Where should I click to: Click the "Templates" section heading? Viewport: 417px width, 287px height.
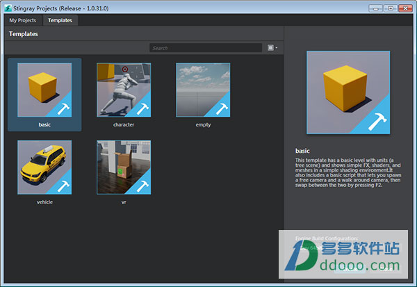click(24, 34)
